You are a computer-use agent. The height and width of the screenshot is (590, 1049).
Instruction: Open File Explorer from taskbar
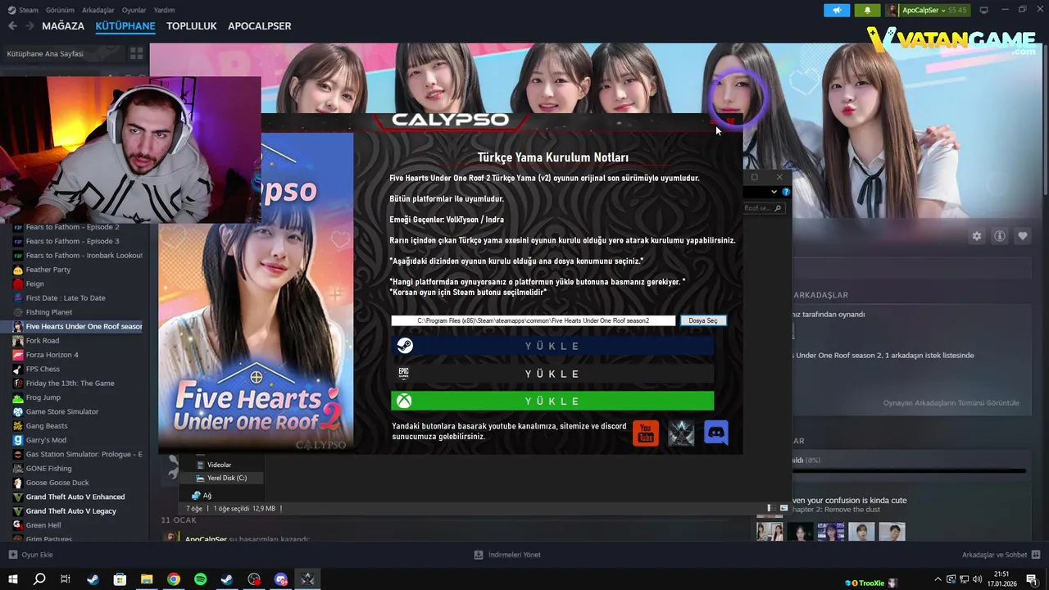(147, 579)
